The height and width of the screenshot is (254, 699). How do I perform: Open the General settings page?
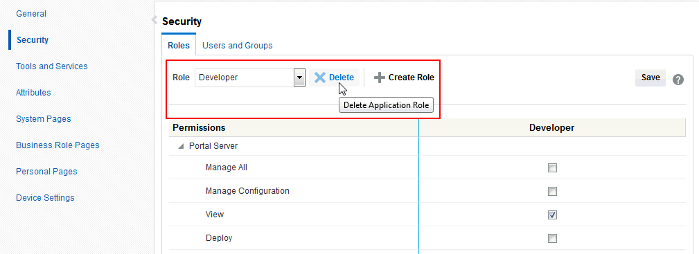tap(31, 14)
